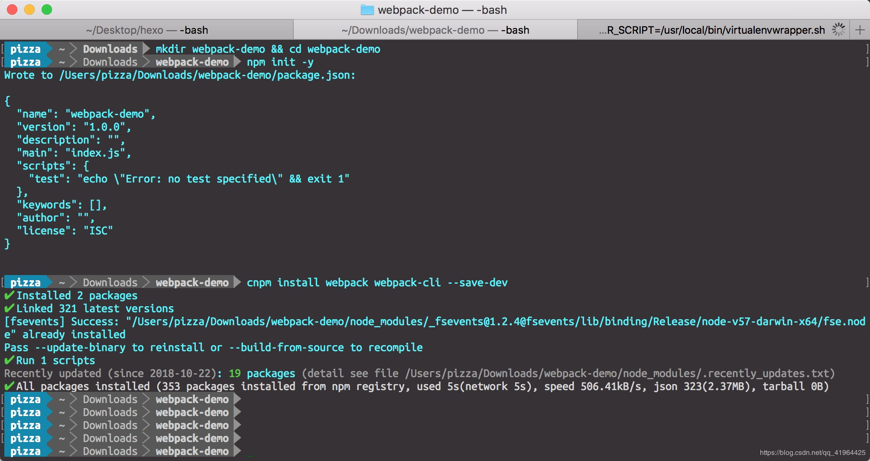Viewport: 870px width, 461px height.
Task: Click the 'npm init -y' command text
Action: click(280, 62)
